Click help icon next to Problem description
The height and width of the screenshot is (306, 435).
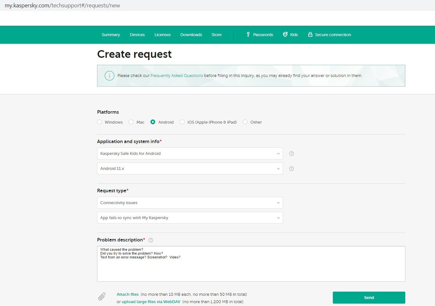click(x=151, y=240)
